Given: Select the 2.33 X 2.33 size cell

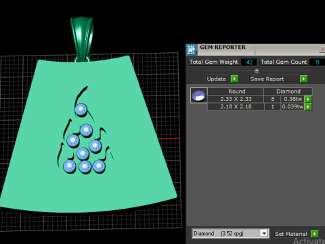Looking at the screenshot, I should point(236,99).
